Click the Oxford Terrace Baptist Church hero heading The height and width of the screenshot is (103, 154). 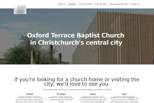click(76, 39)
